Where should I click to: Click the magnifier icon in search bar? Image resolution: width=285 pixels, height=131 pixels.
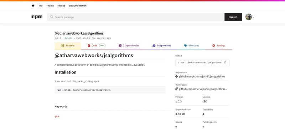pos(52,17)
